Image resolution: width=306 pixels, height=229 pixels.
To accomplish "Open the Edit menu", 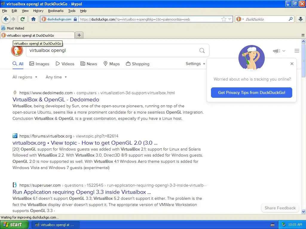I will click(x=14, y=11).
